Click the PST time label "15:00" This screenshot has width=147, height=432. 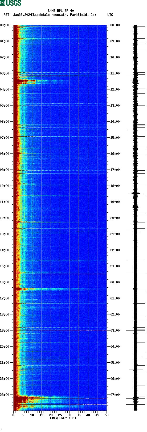tap(5, 266)
